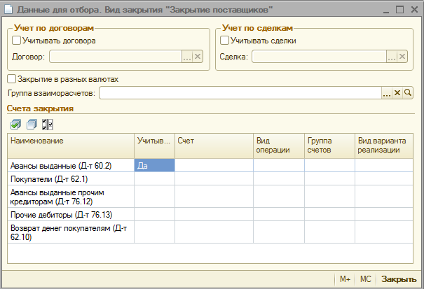Click the magnifier icon for Группа взаиморасчетов
This screenshot has width=424, height=289.
(x=407, y=93)
